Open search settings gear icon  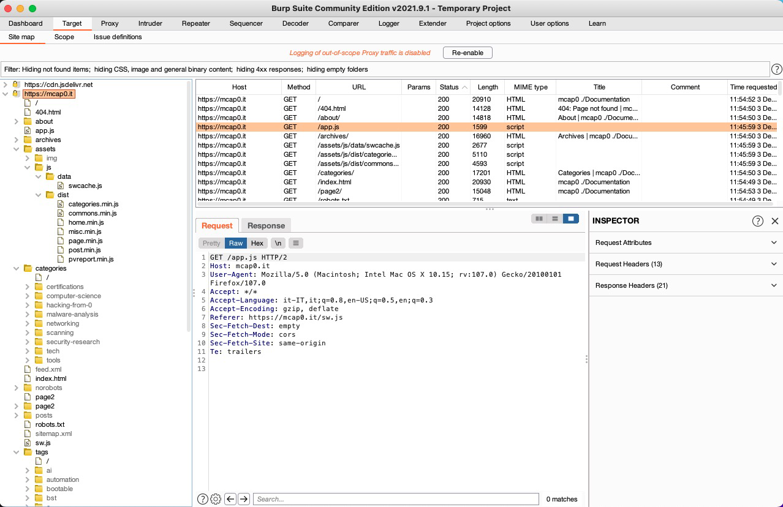tap(216, 499)
